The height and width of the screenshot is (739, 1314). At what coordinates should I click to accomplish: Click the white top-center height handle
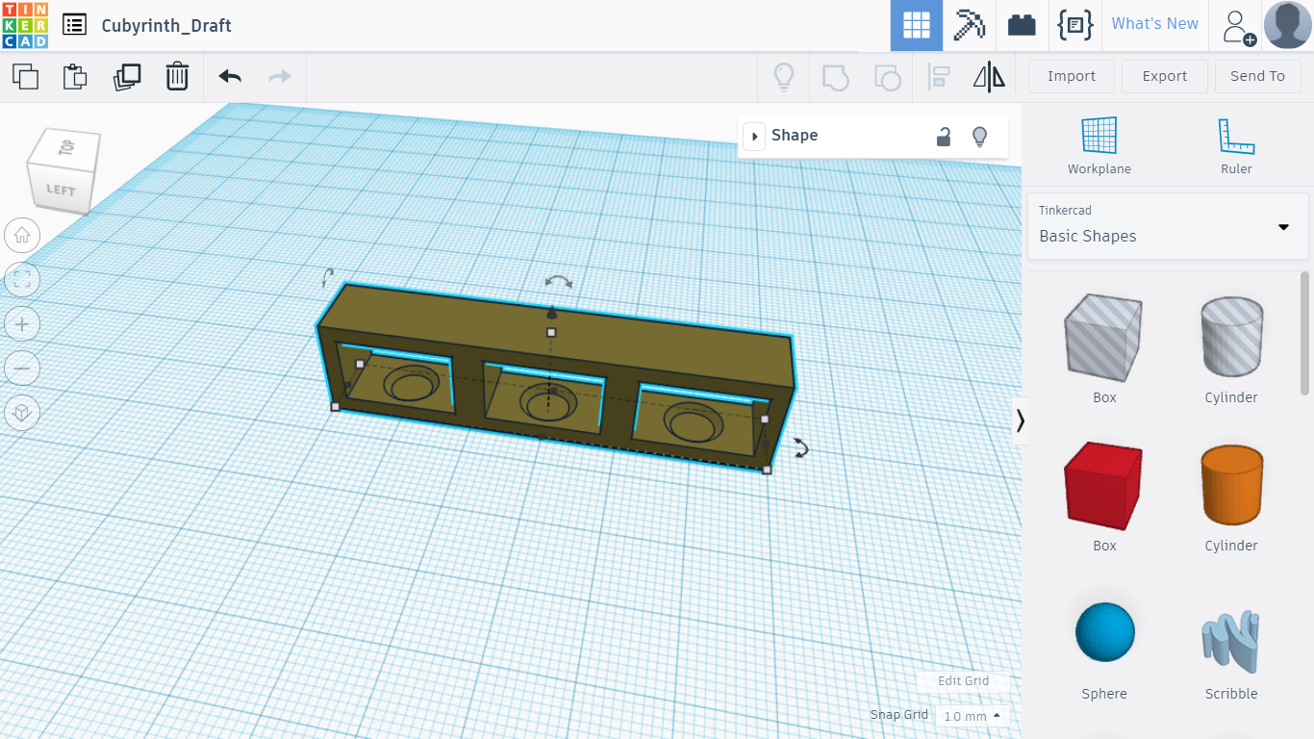click(551, 332)
